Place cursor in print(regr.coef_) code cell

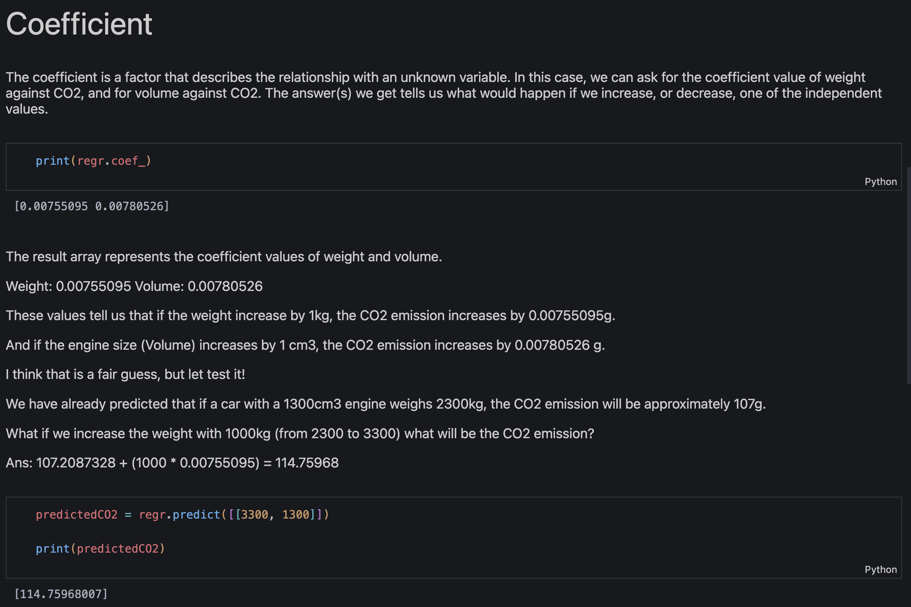pos(93,161)
